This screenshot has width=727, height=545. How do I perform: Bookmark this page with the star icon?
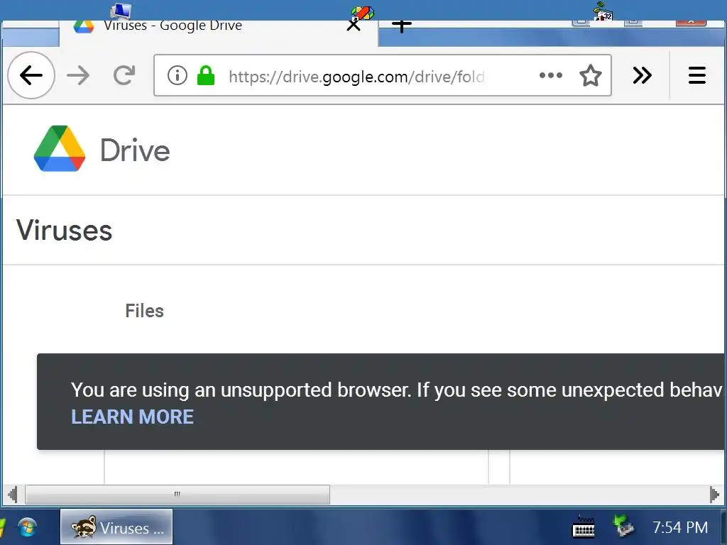click(590, 75)
